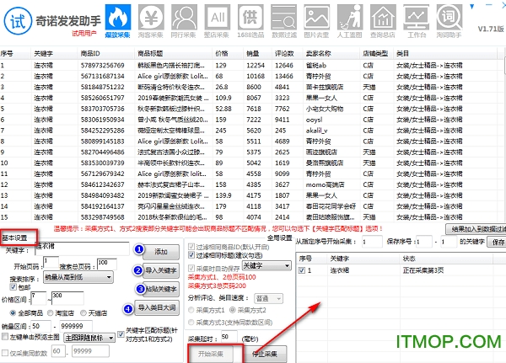The image size is (506, 363).
Task: Open the 淘客采集 yen bubble icon
Action: 151,20
